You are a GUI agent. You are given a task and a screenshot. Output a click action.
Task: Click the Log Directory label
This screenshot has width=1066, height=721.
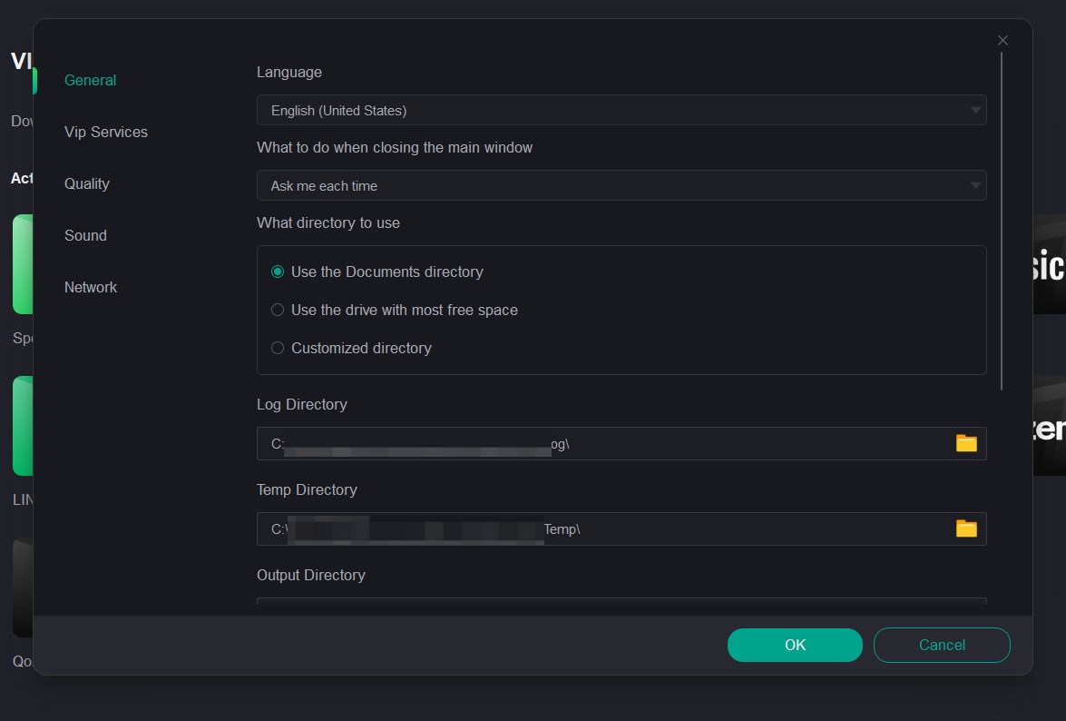coord(302,405)
